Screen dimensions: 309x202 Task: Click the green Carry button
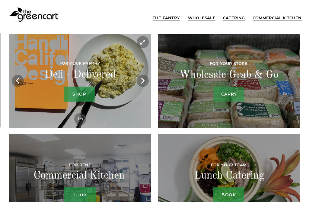tap(229, 94)
